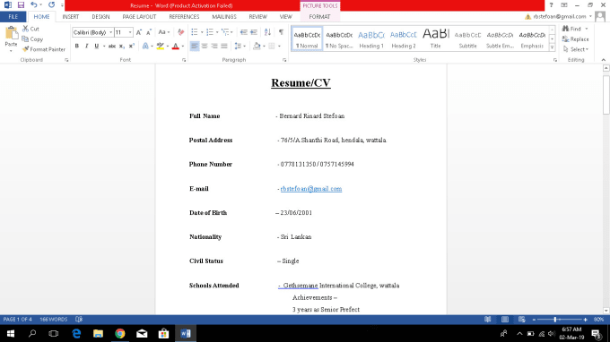Activate Format Painter
This screenshot has width=610, height=342.
click(44, 49)
